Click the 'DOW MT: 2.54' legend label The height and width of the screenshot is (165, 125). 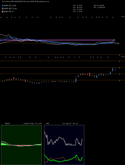(10, 9)
